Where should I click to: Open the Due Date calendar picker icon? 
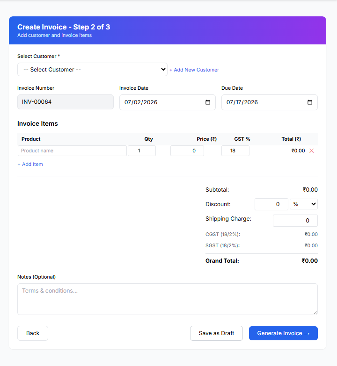click(310, 102)
